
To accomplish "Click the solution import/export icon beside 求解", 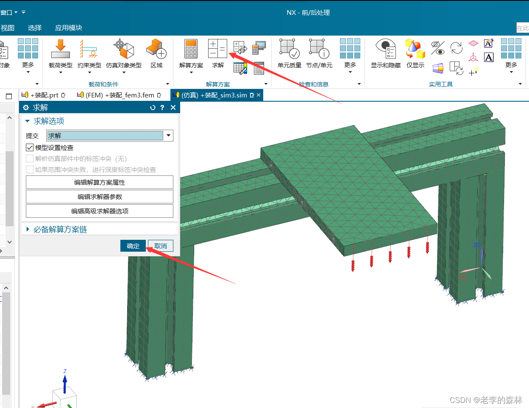I will (x=240, y=48).
